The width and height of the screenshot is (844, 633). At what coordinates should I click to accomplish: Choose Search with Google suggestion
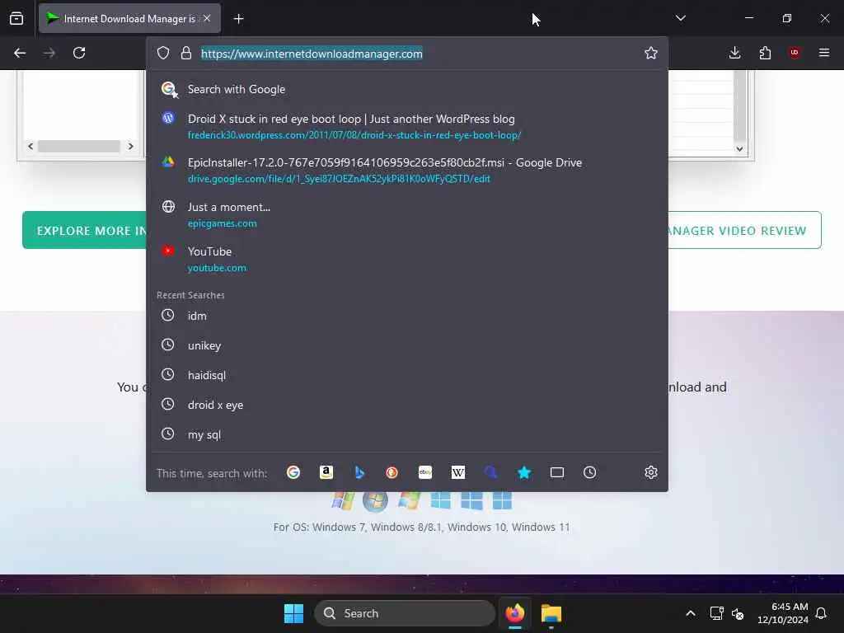[407, 89]
